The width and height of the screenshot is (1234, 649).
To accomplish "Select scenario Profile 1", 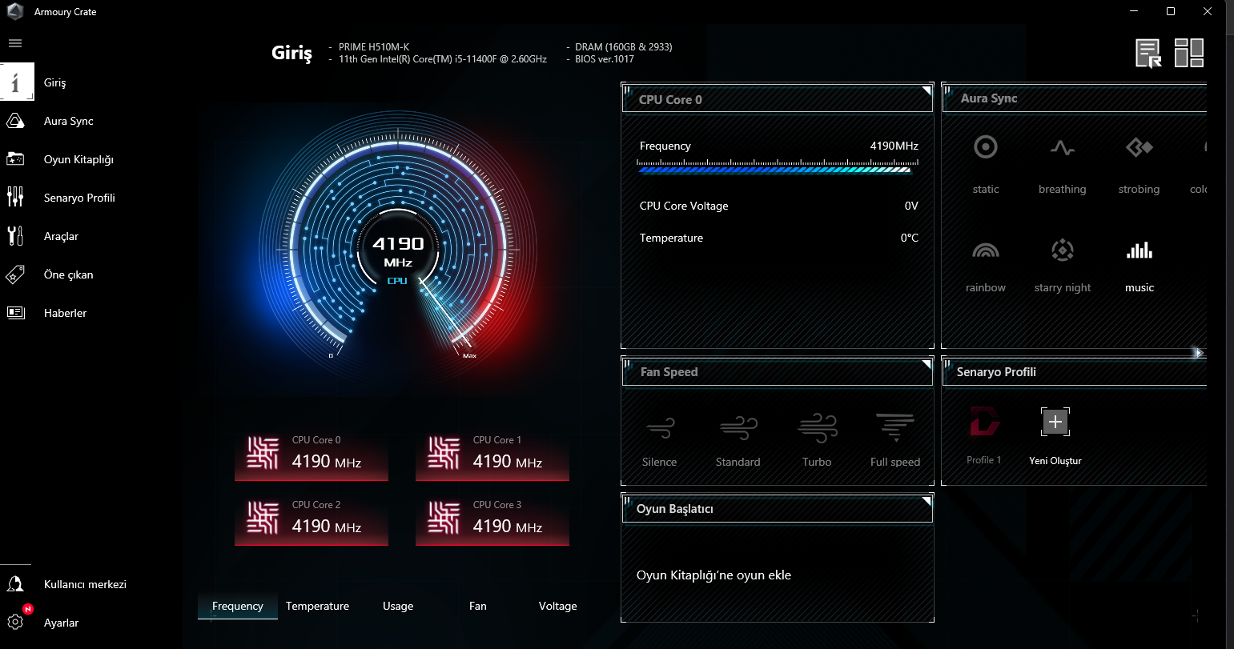I will 984,435.
